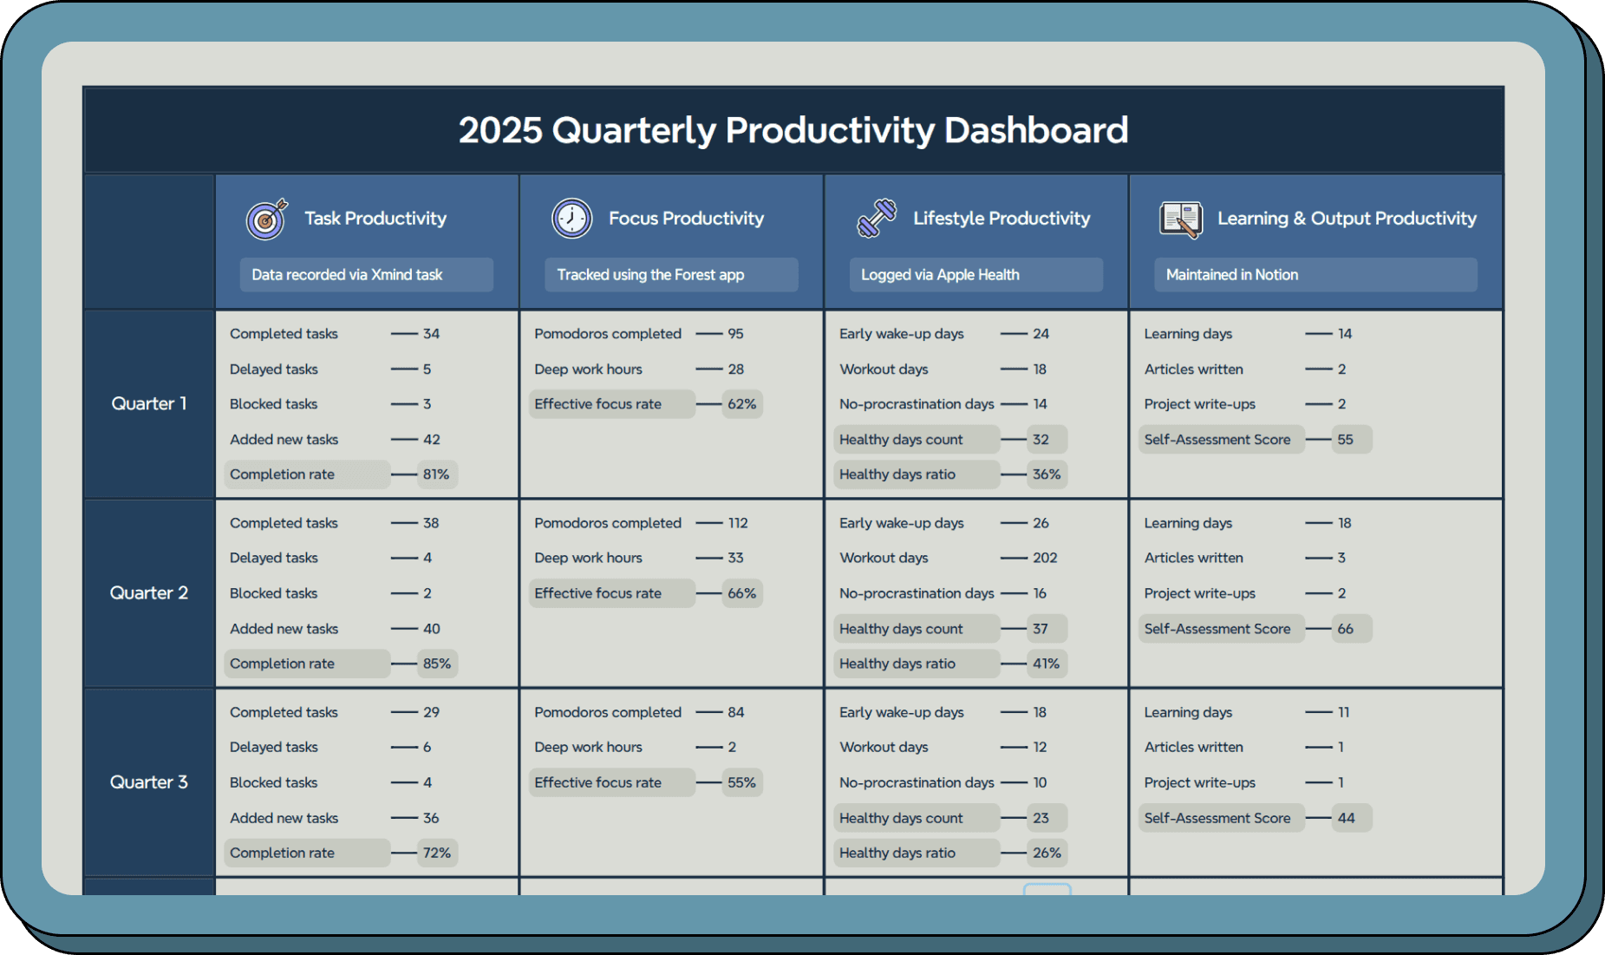Click Quarter 2 Healthy days ratio 41%
Screen dimensions: 1605x955
[1047, 664]
